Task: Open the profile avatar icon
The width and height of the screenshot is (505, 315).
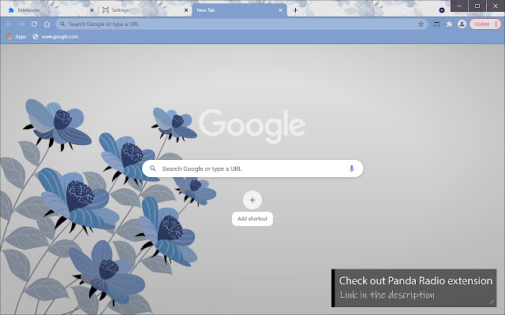Action: 462,24
